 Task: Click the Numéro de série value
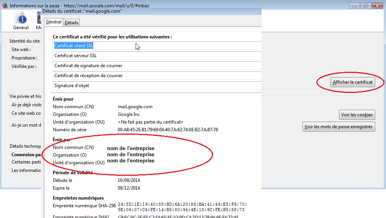168,130
